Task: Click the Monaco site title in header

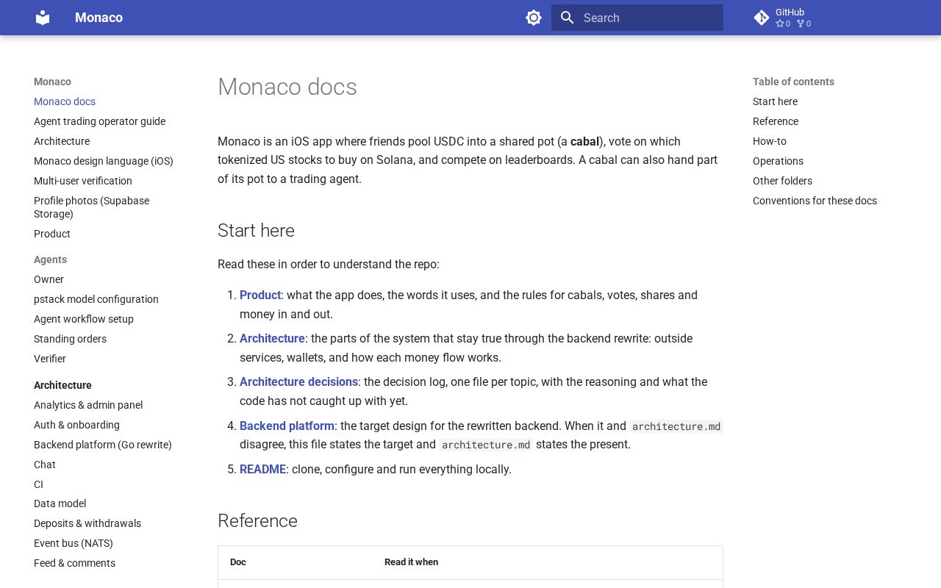Action: click(99, 18)
